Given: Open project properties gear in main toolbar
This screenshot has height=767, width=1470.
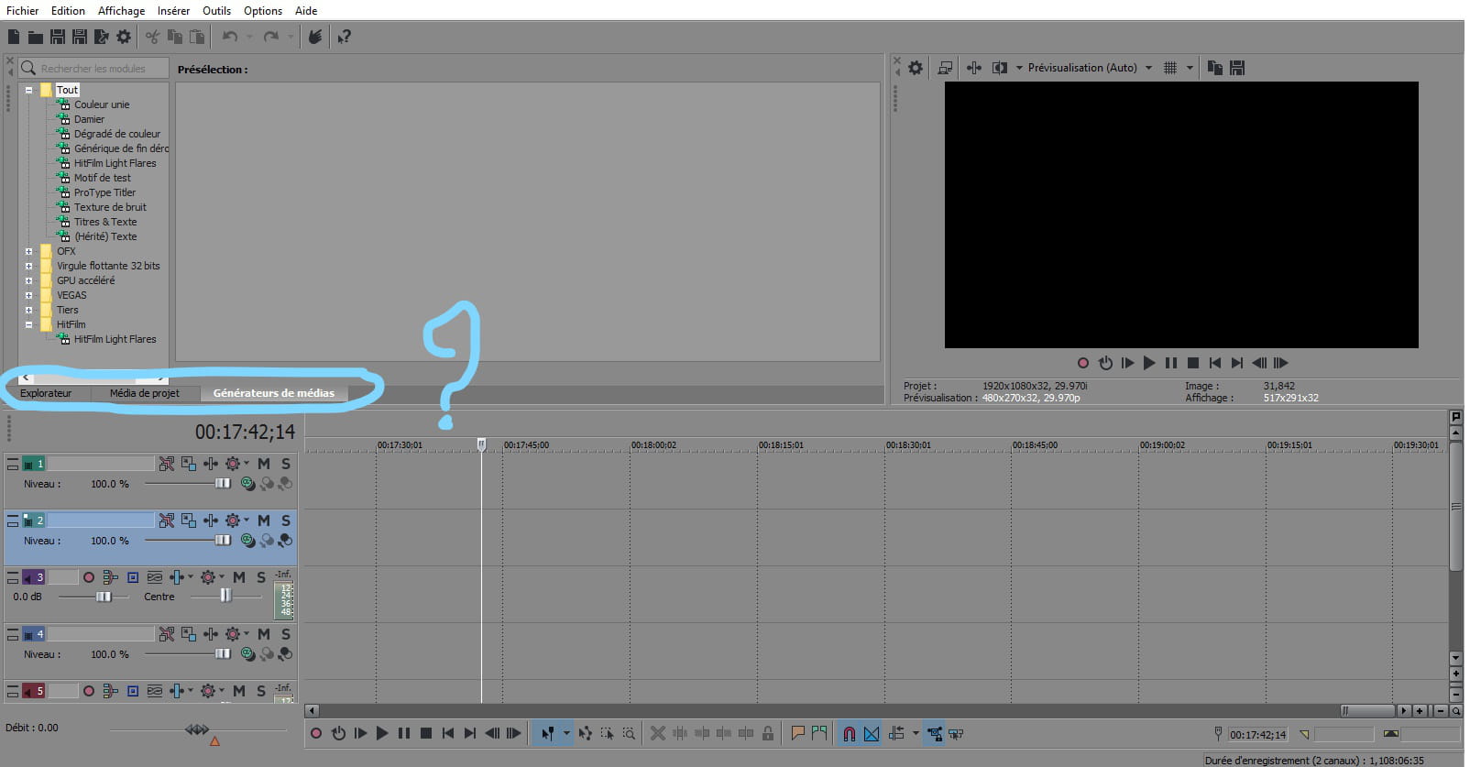Looking at the screenshot, I should [124, 37].
